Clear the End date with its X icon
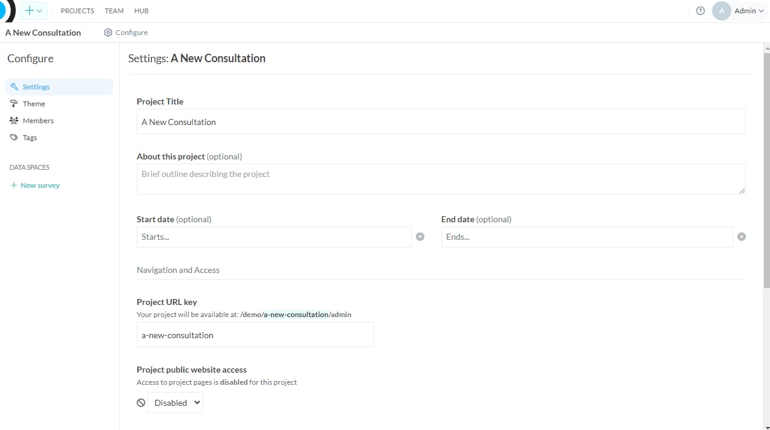 click(x=742, y=237)
